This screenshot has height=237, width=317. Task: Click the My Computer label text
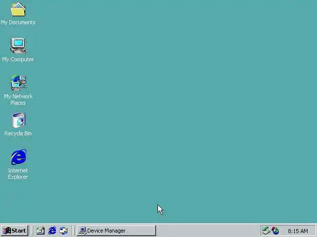pos(18,59)
